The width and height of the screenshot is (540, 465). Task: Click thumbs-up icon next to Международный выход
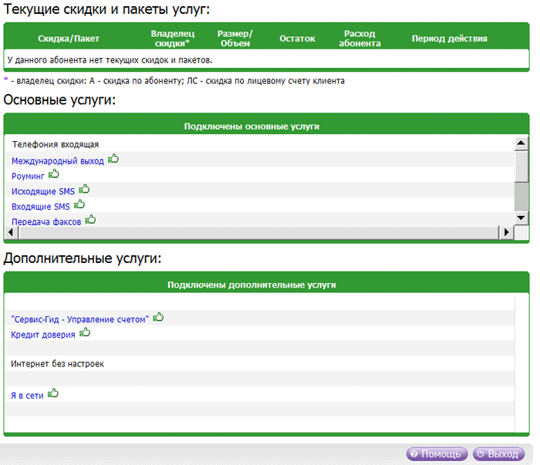[113, 159]
